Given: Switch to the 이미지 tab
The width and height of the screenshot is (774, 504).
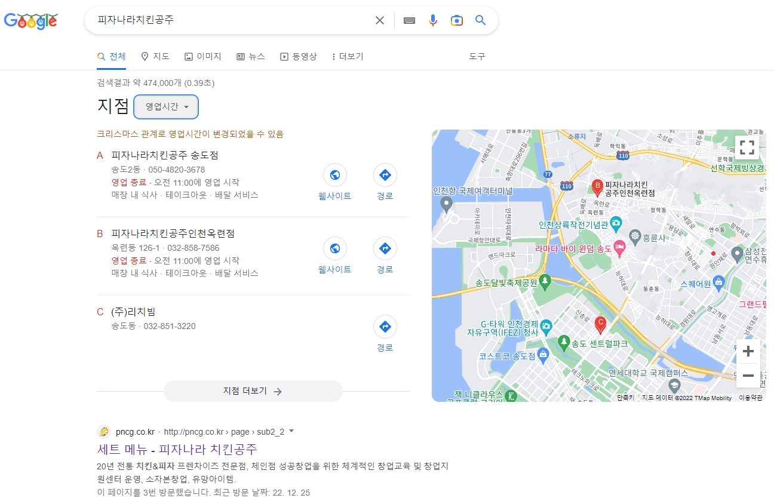Looking at the screenshot, I should [x=203, y=56].
